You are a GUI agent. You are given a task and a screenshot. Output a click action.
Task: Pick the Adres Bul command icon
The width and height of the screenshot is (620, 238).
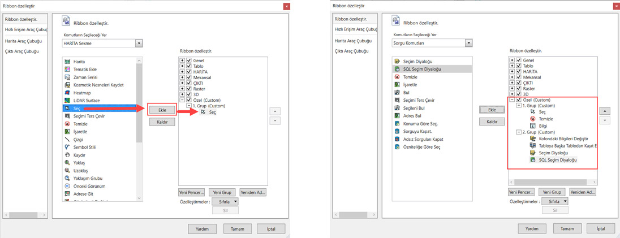[x=397, y=116]
